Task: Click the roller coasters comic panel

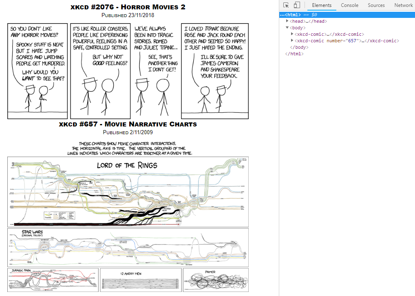Action: click(100, 71)
